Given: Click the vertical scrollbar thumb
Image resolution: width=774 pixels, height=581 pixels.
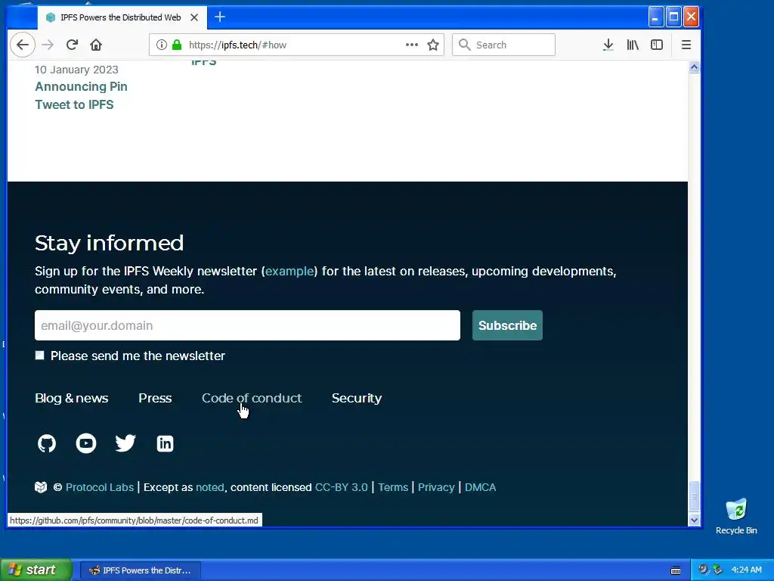Looking at the screenshot, I should 694,496.
